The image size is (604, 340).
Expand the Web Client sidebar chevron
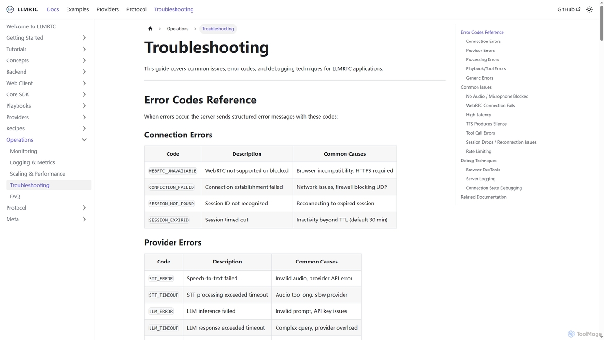(x=84, y=83)
